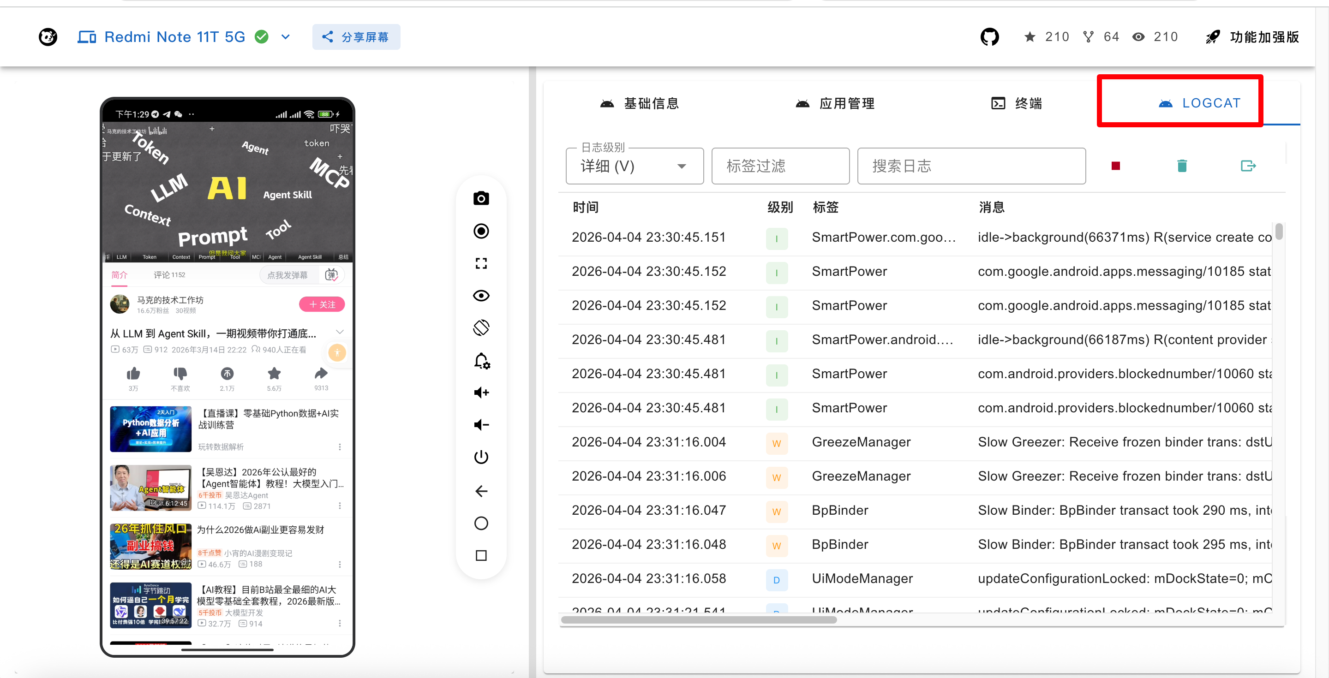1329x678 pixels.
Task: Expand the device selector next to Redmi Note
Action: (x=285, y=36)
